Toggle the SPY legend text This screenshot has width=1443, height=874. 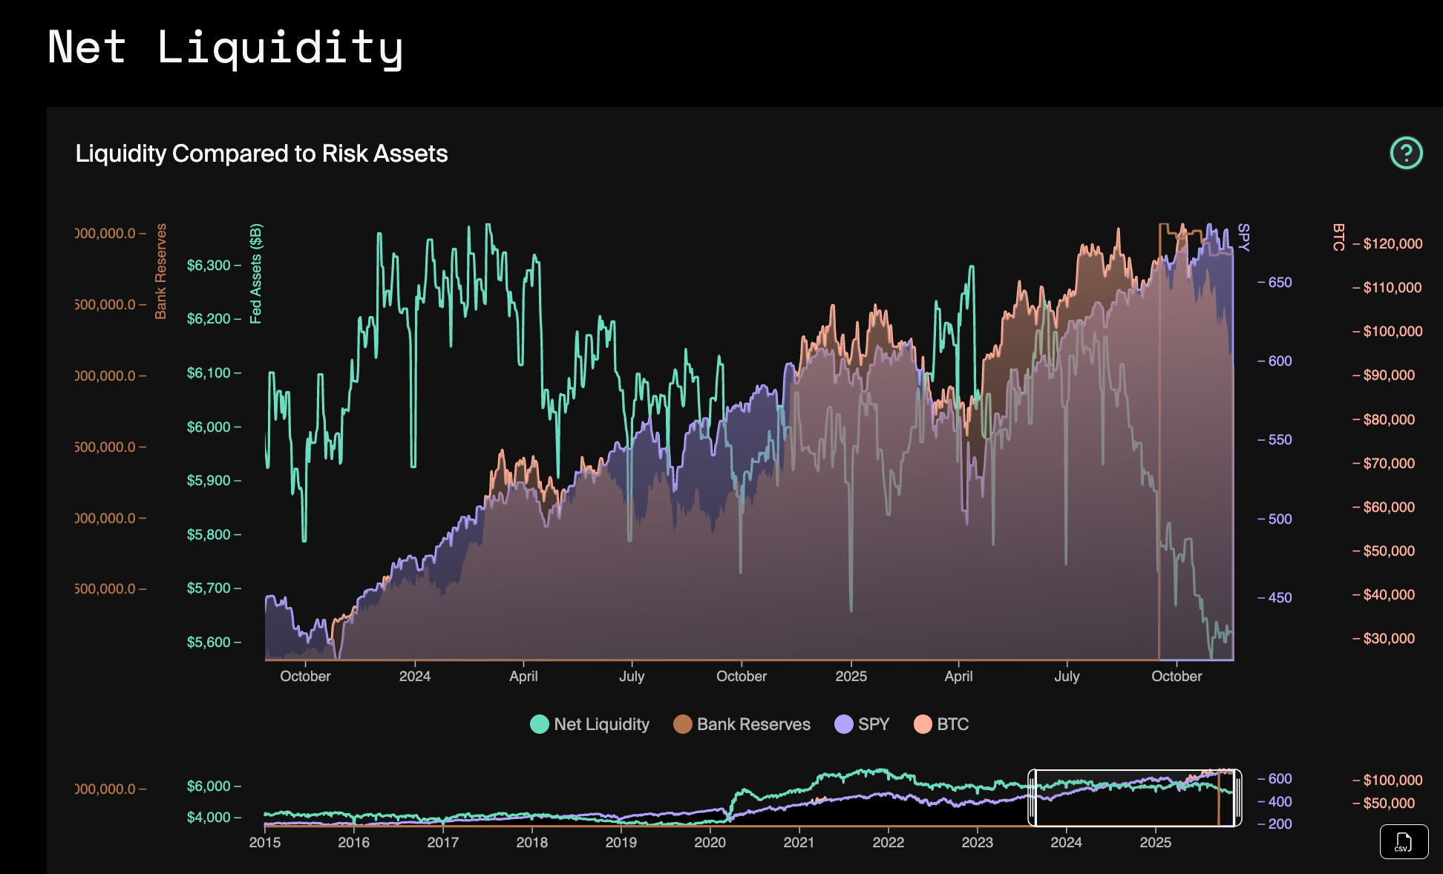[874, 724]
